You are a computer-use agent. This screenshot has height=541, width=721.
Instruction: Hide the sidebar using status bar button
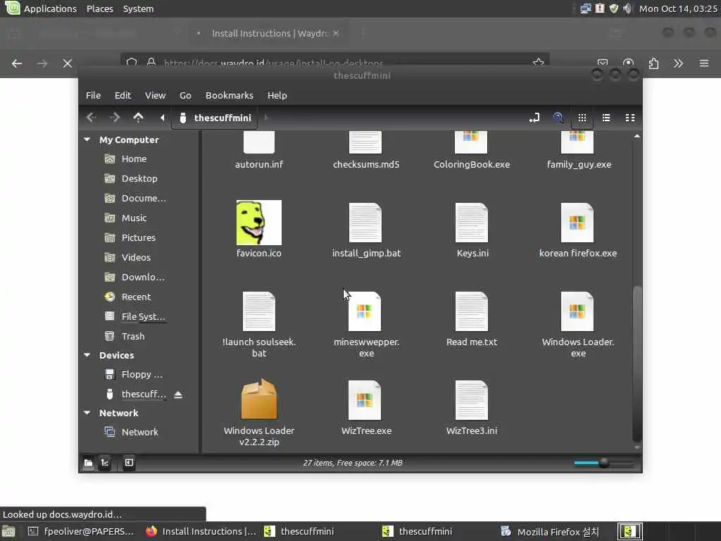(129, 463)
